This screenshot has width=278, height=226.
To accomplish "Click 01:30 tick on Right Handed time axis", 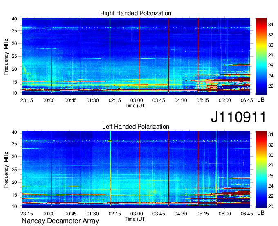I will point(92,100).
